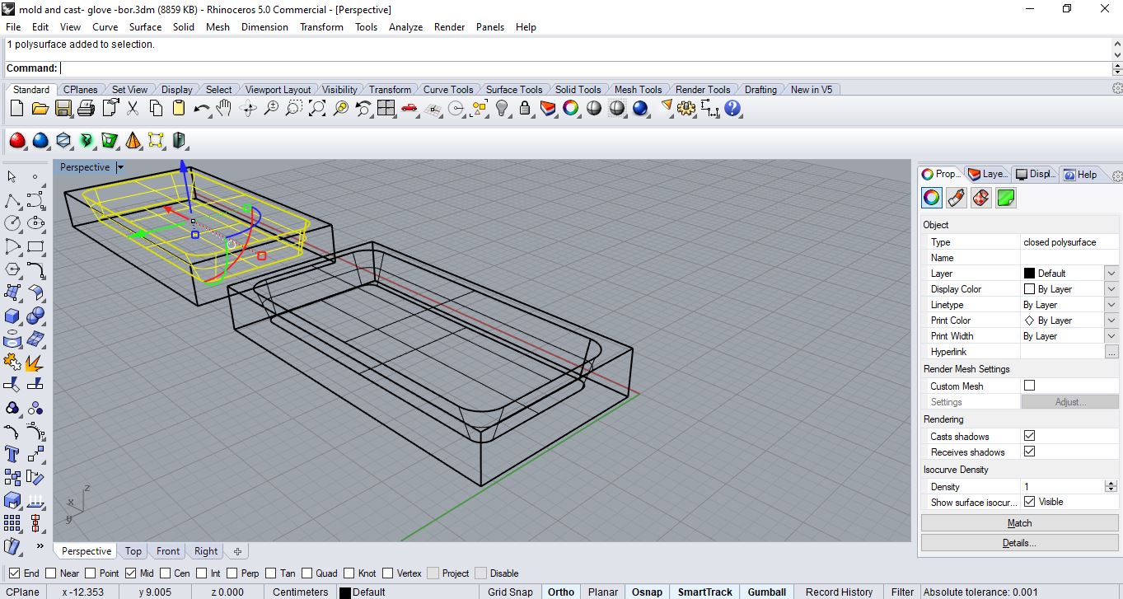Image resolution: width=1123 pixels, height=599 pixels.
Task: Click the Save file icon
Action: [x=63, y=109]
